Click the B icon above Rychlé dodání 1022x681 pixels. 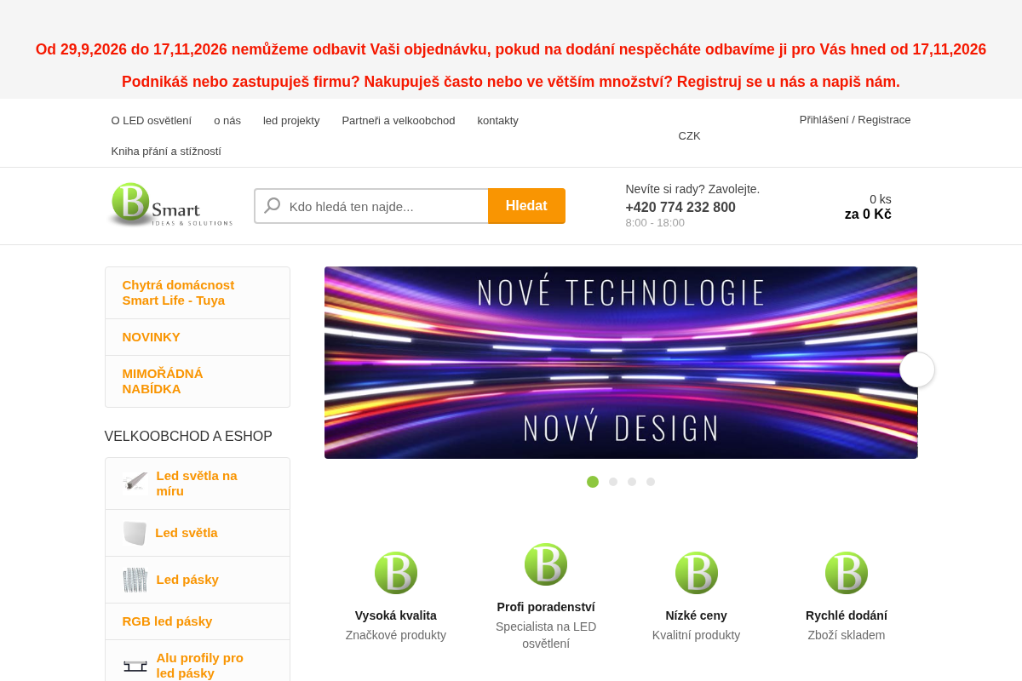pyautogui.click(x=847, y=573)
